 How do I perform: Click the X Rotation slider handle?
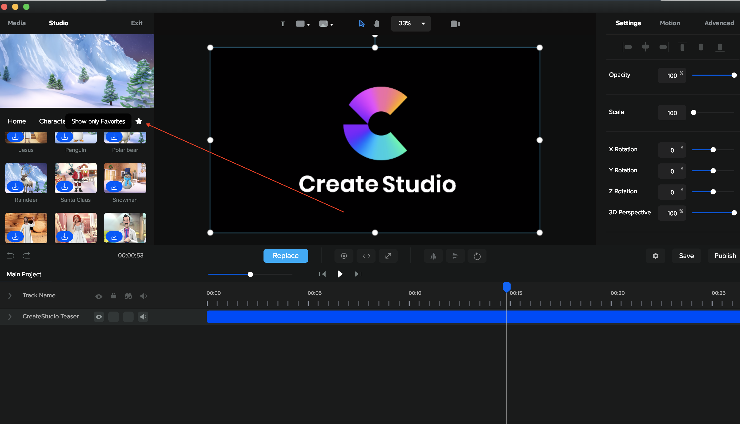pyautogui.click(x=713, y=150)
